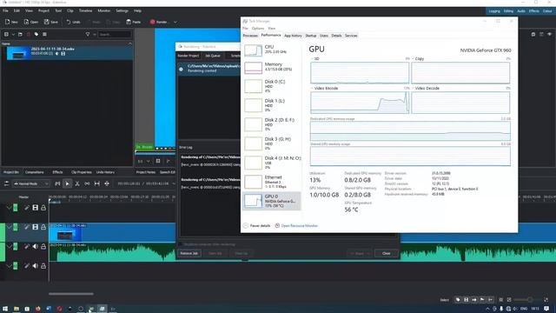Viewport: 556px width, 313px height.
Task: Lock the first video track
Action: pos(43,208)
